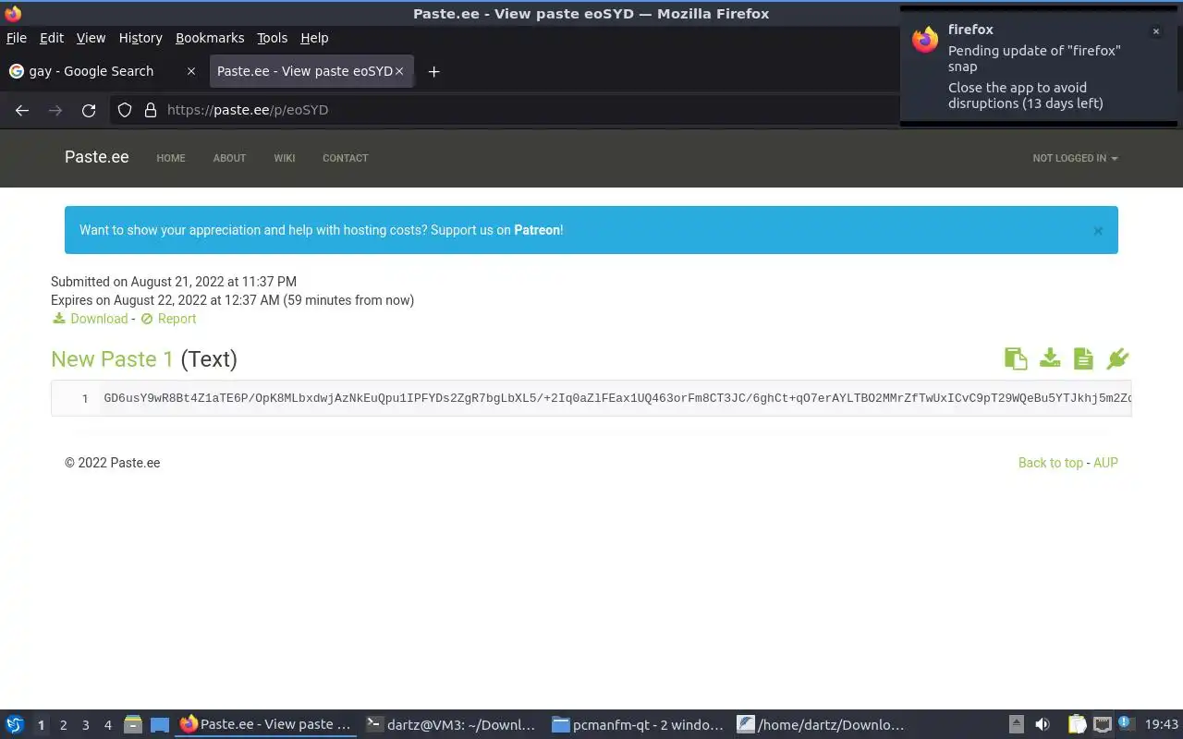The image size is (1183, 739).
Task: Open update notifier tray icon
Action: (x=1125, y=723)
